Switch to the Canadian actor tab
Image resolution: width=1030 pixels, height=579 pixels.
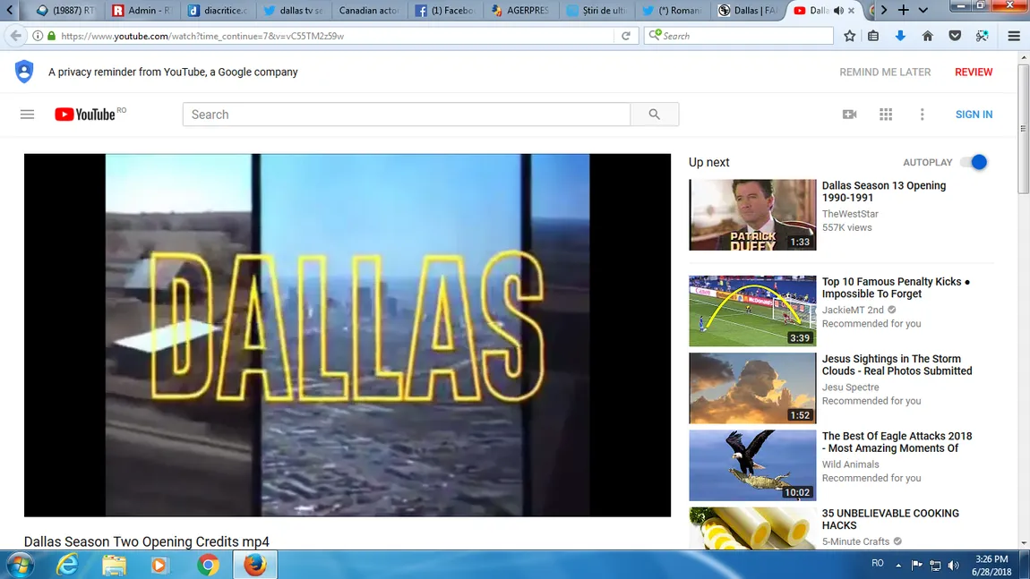tap(368, 11)
